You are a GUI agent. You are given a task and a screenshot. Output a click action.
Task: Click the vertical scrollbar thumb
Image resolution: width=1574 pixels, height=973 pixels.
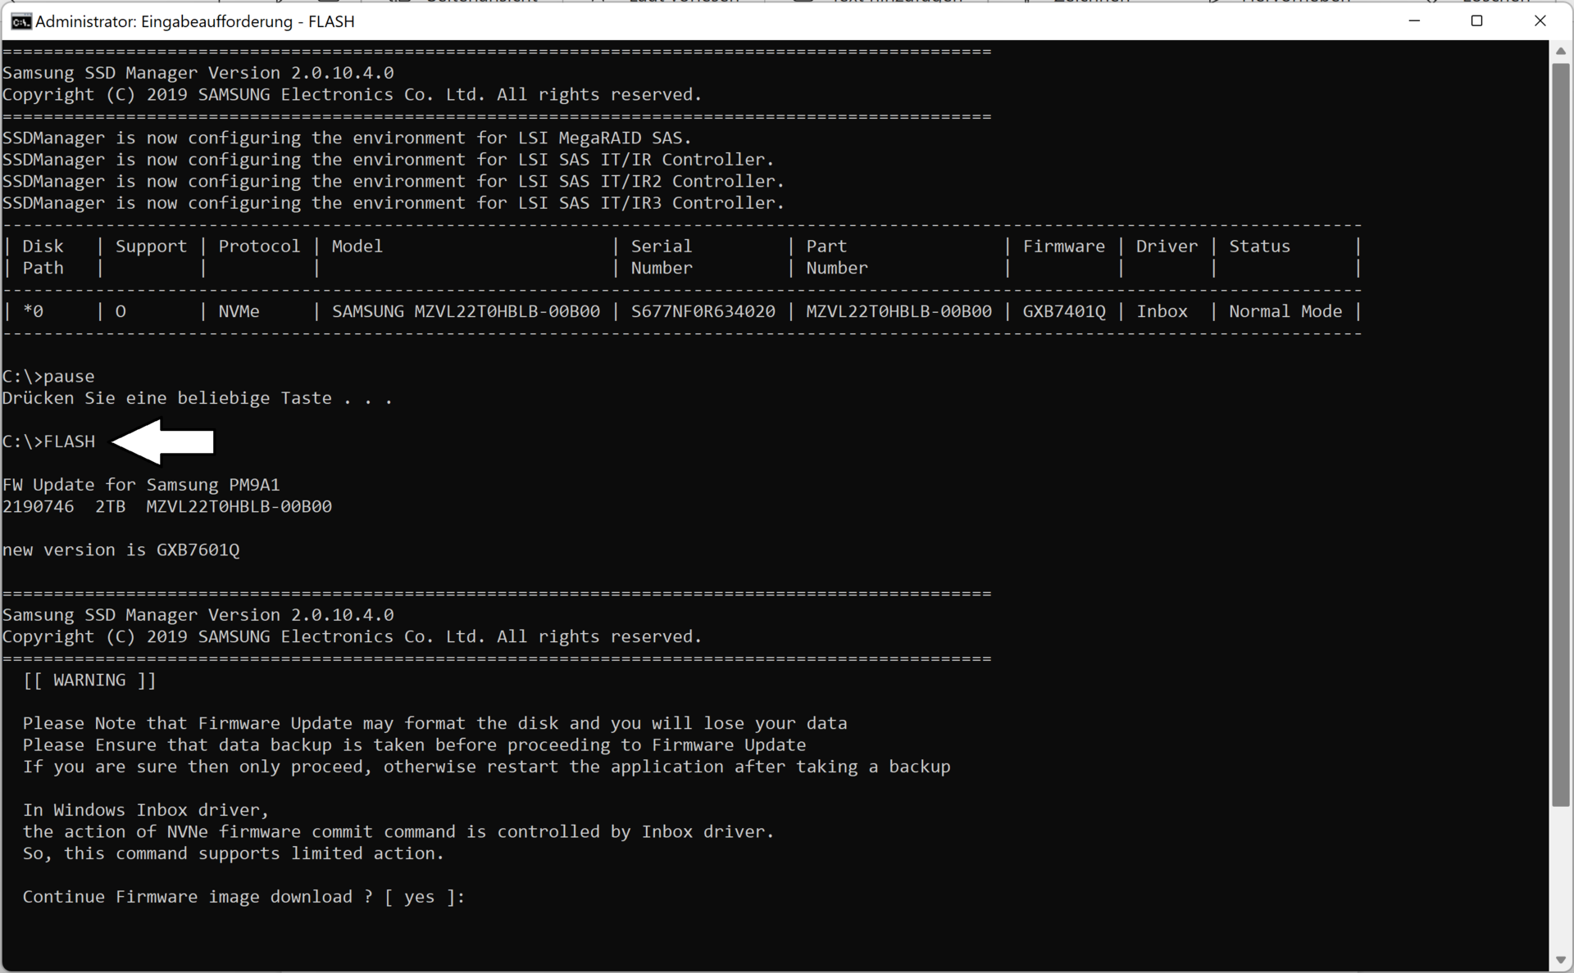1560,434
